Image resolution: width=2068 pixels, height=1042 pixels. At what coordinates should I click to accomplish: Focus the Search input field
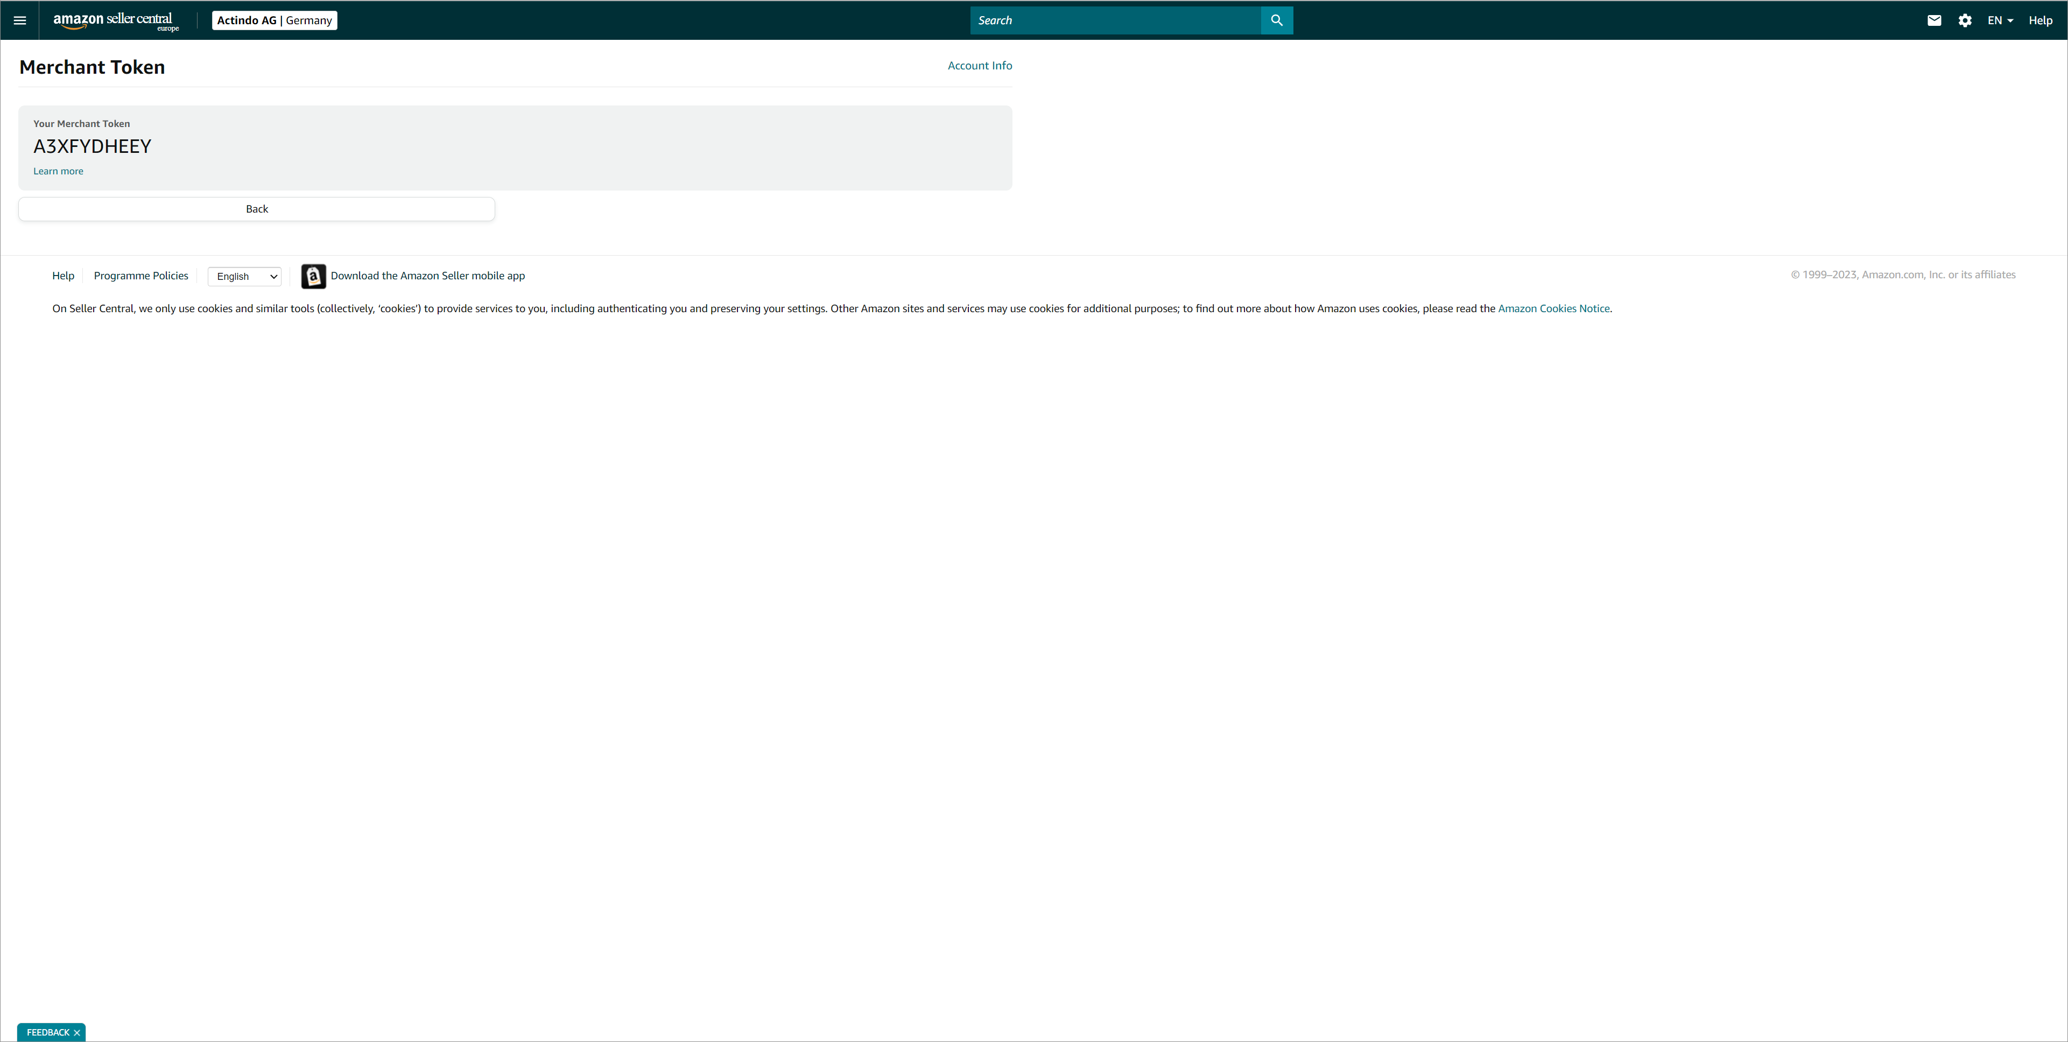pyautogui.click(x=1115, y=20)
